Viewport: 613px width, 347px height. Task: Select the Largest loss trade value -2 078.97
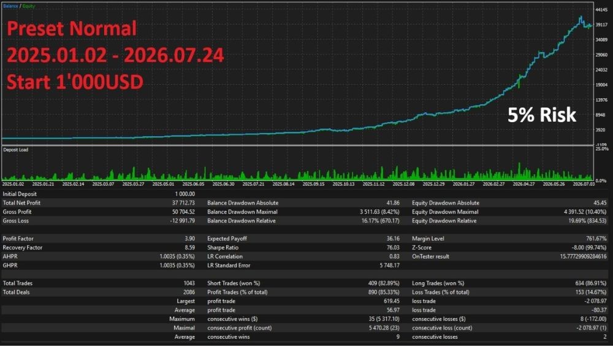[595, 301]
